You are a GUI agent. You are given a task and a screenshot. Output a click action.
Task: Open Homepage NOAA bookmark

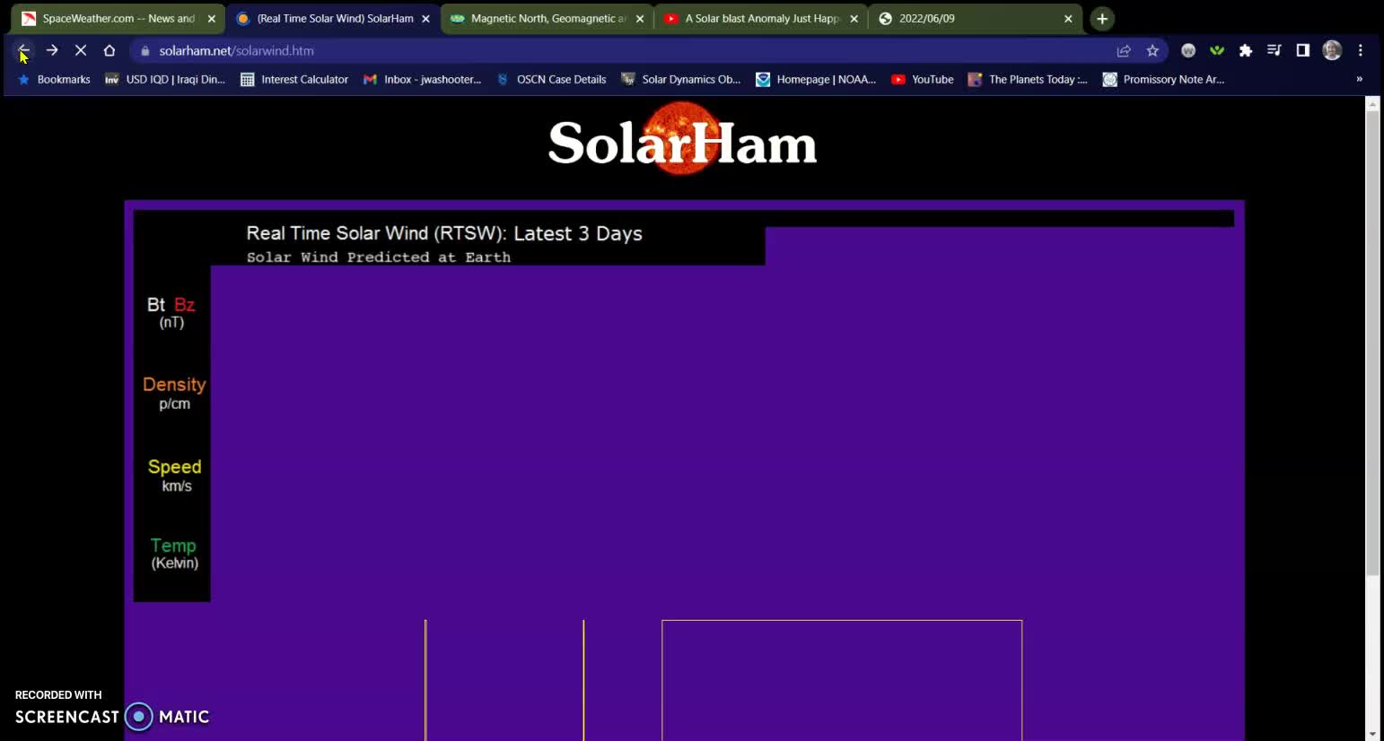point(815,80)
